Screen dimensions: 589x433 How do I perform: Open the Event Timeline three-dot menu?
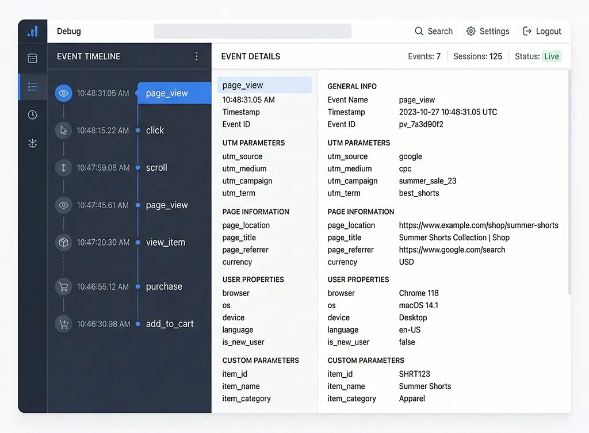coord(196,56)
